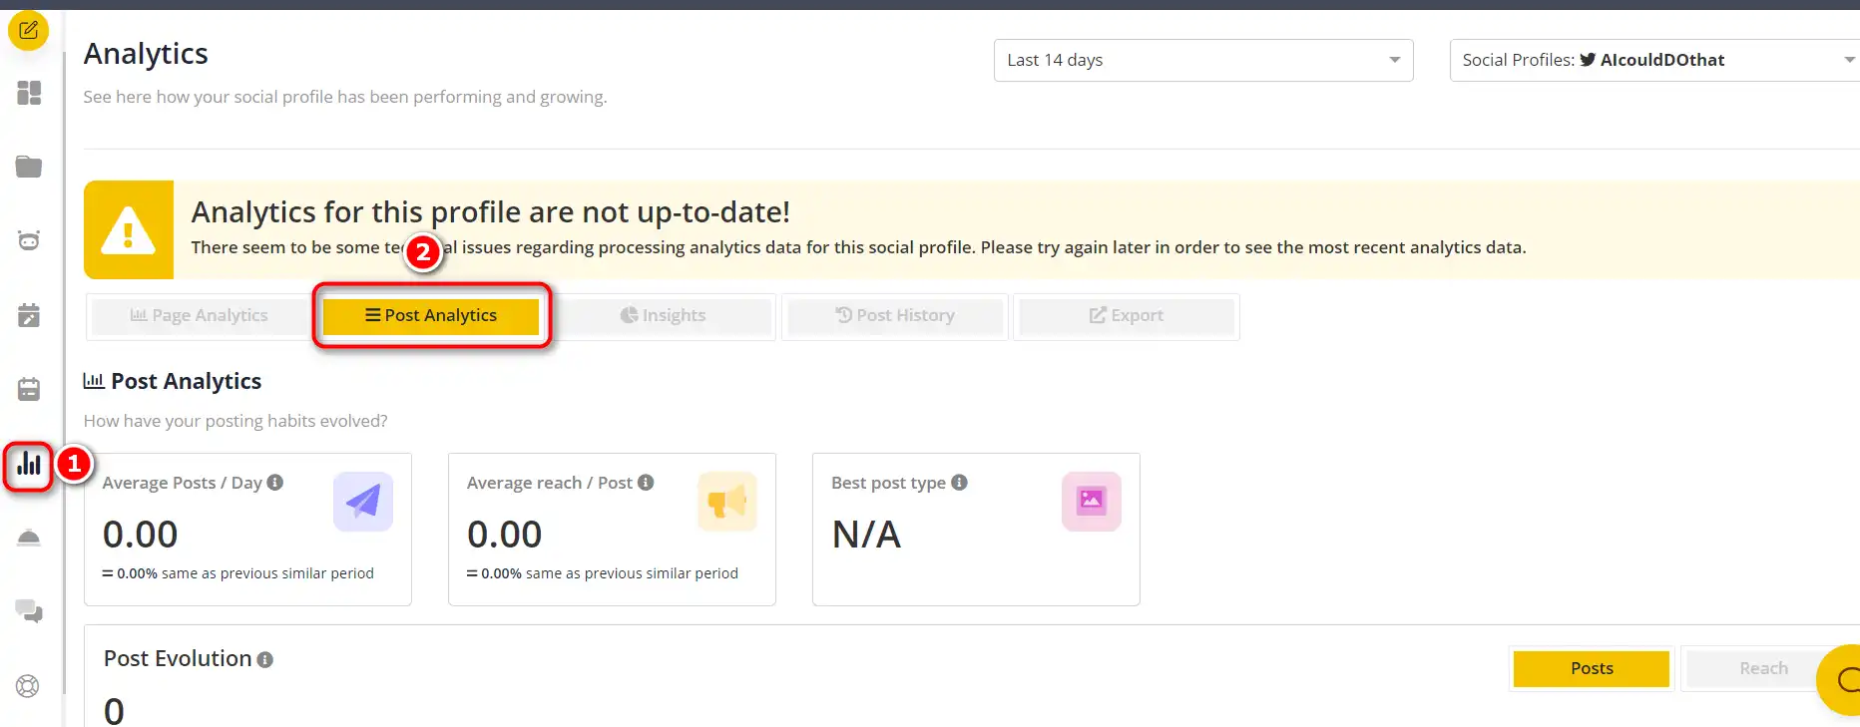The width and height of the screenshot is (1860, 727).
Task: Open the Analytics bar chart sidebar icon
Action: (29, 465)
